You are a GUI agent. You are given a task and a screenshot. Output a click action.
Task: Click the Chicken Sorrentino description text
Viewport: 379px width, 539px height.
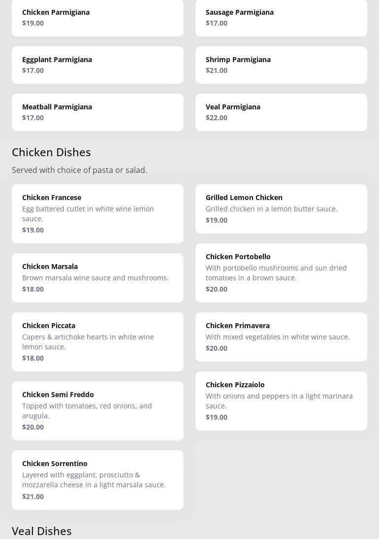pos(94,480)
